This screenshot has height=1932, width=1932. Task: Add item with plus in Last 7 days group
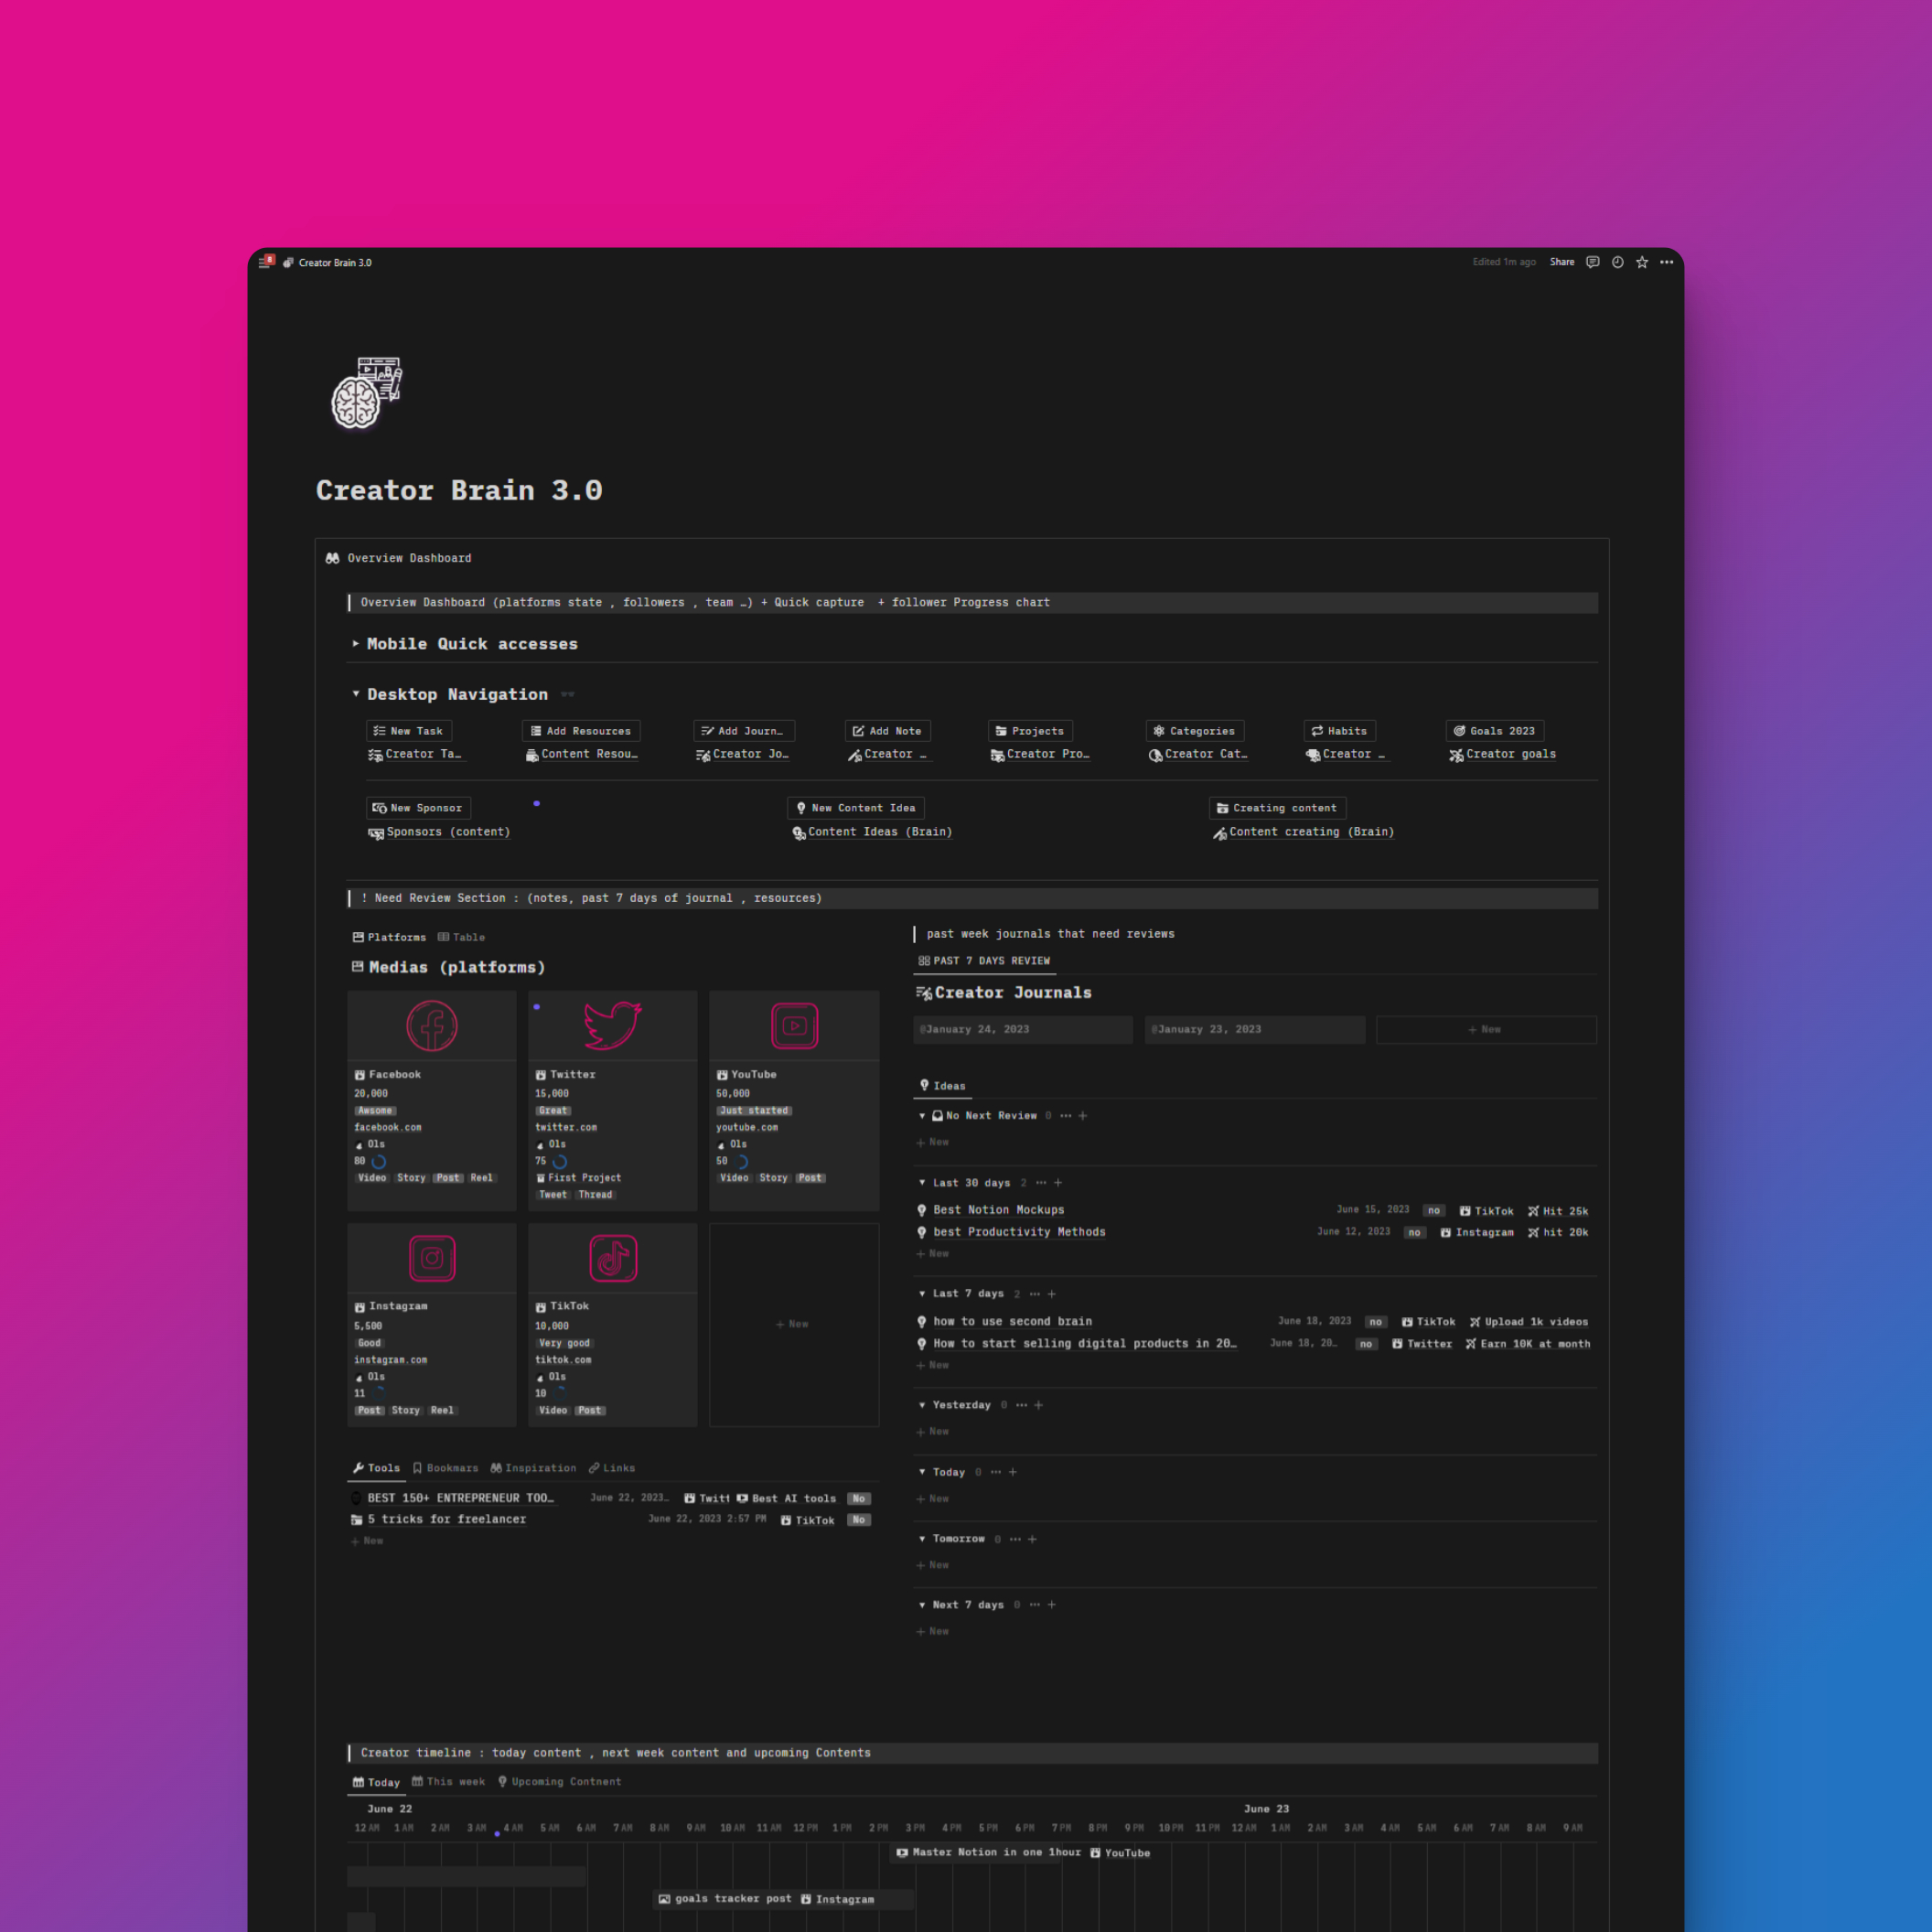point(1052,1294)
